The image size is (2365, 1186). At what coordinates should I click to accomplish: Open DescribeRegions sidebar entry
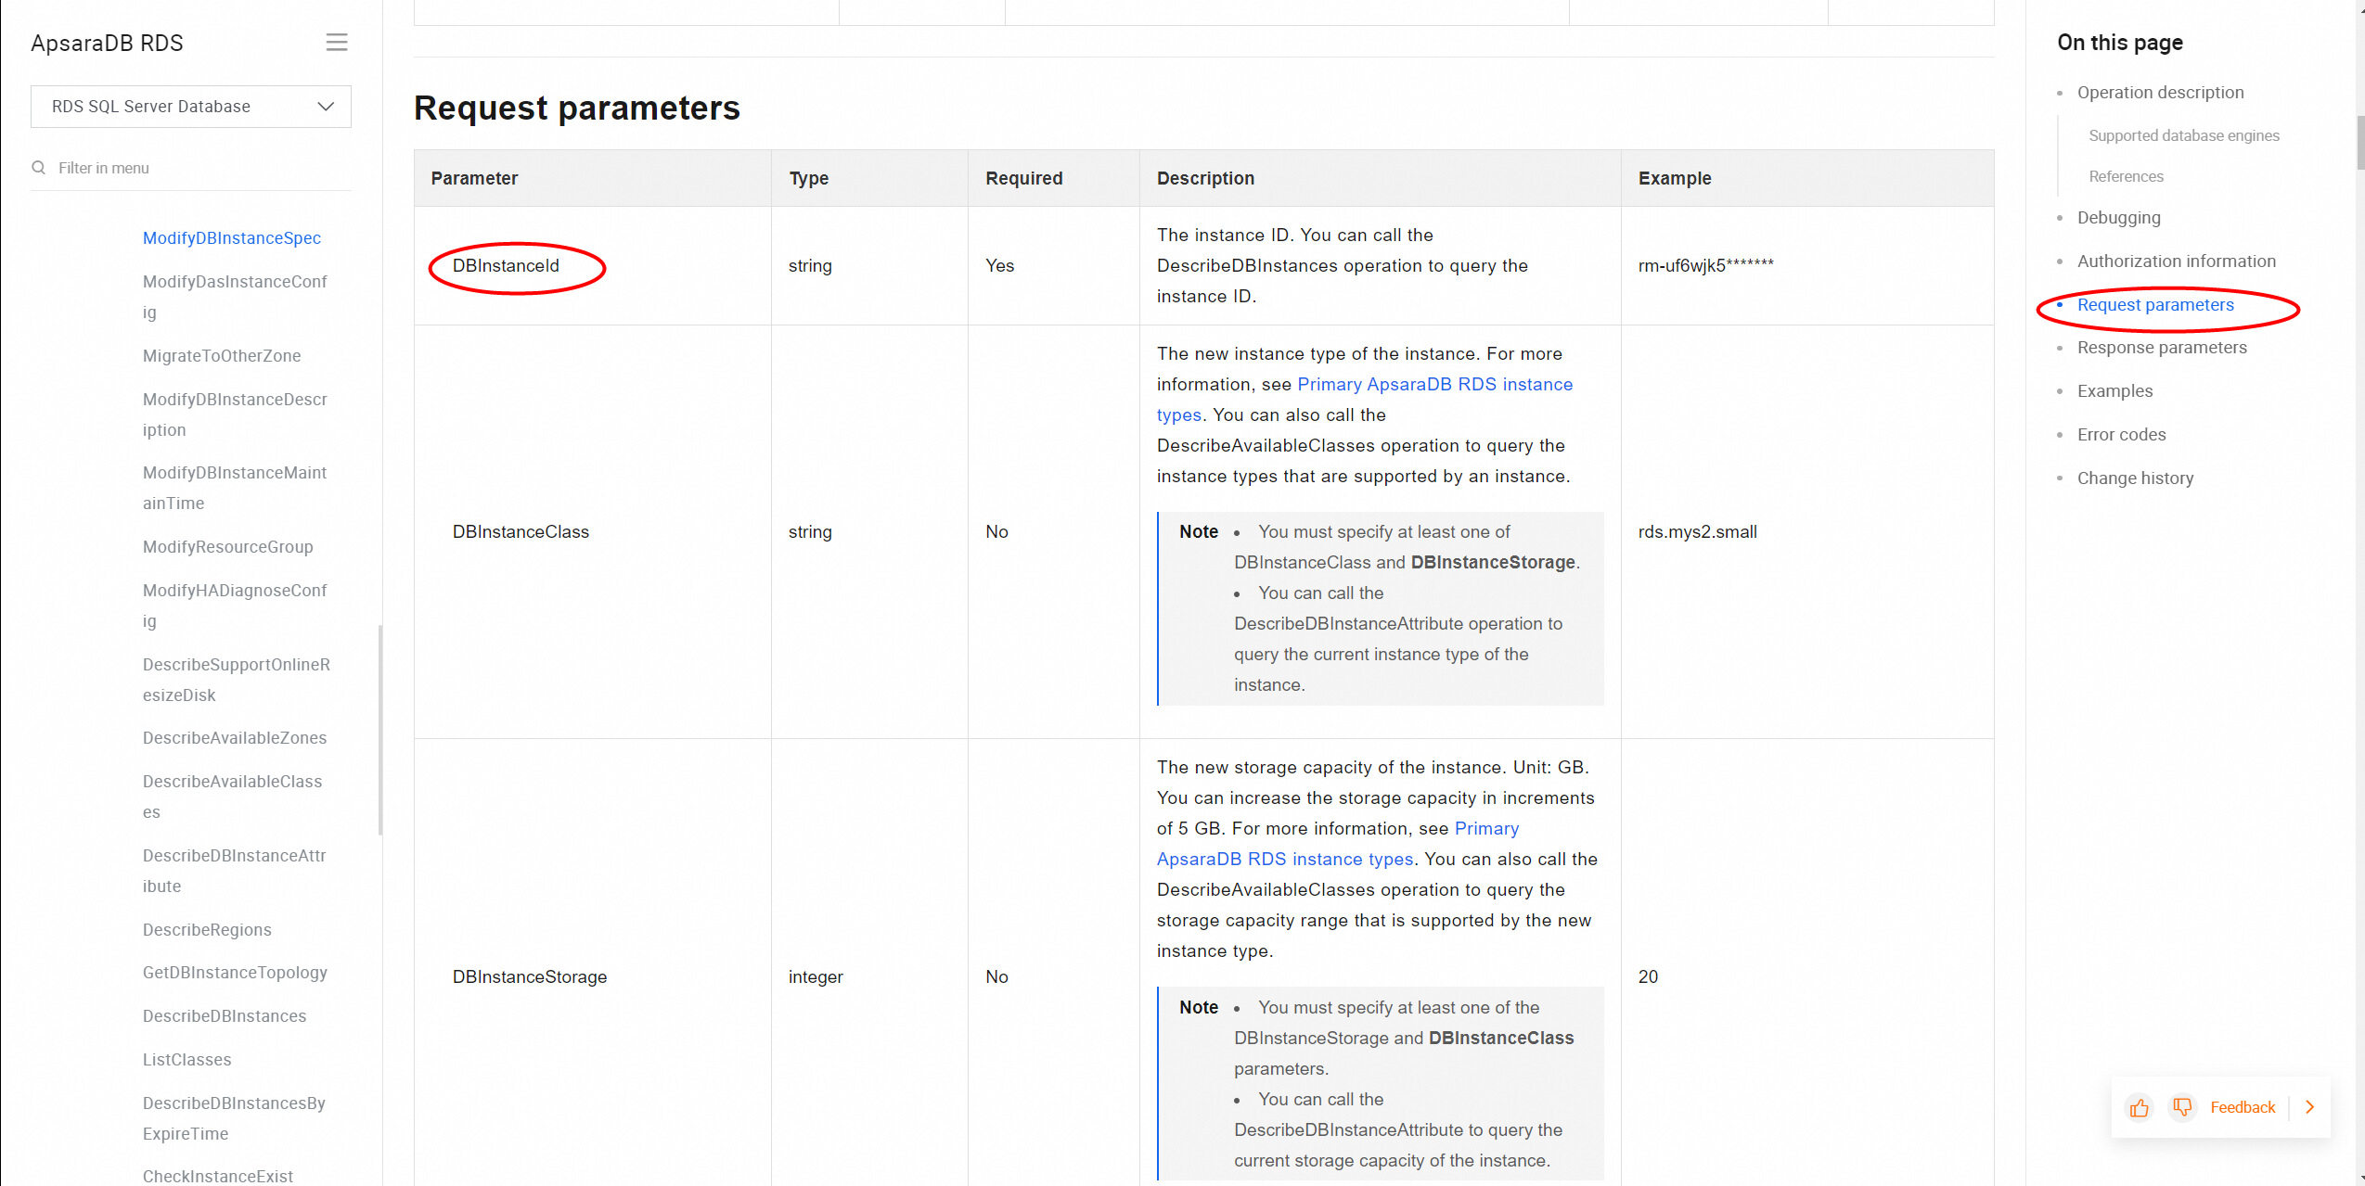tap(207, 930)
